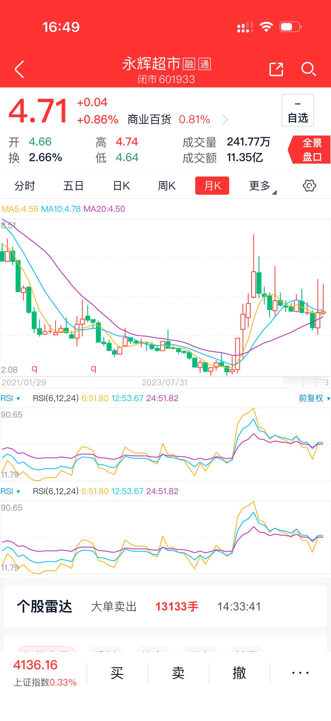Switch to 日K daily chart tab
The image size is (331, 721).
(x=122, y=186)
